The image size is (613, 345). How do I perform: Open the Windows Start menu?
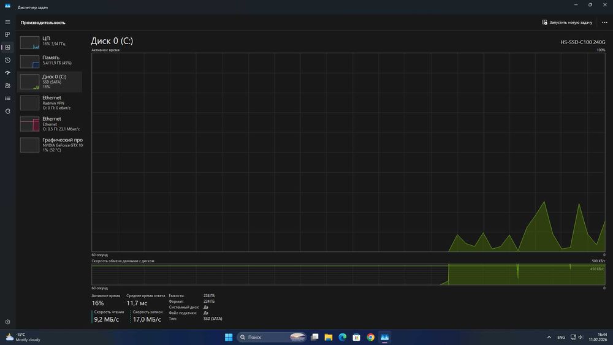pyautogui.click(x=229, y=337)
